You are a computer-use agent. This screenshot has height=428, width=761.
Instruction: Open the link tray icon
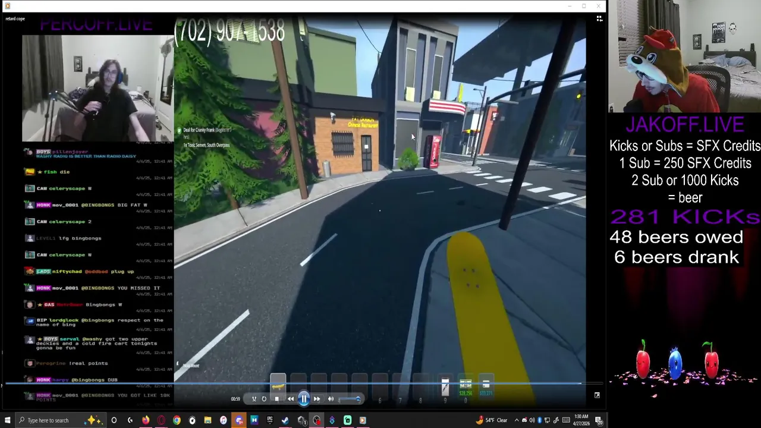pos(555,420)
